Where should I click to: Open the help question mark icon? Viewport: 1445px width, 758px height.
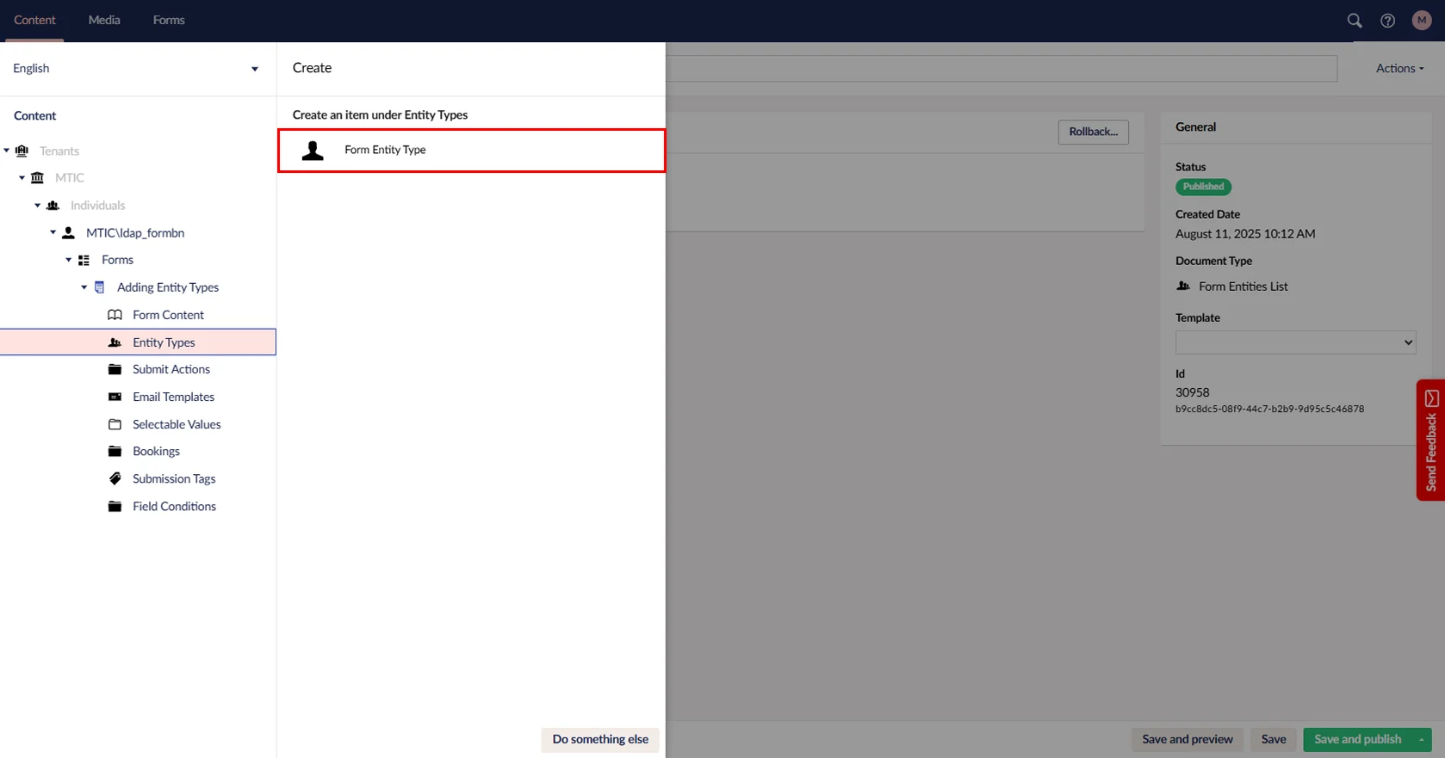point(1387,21)
